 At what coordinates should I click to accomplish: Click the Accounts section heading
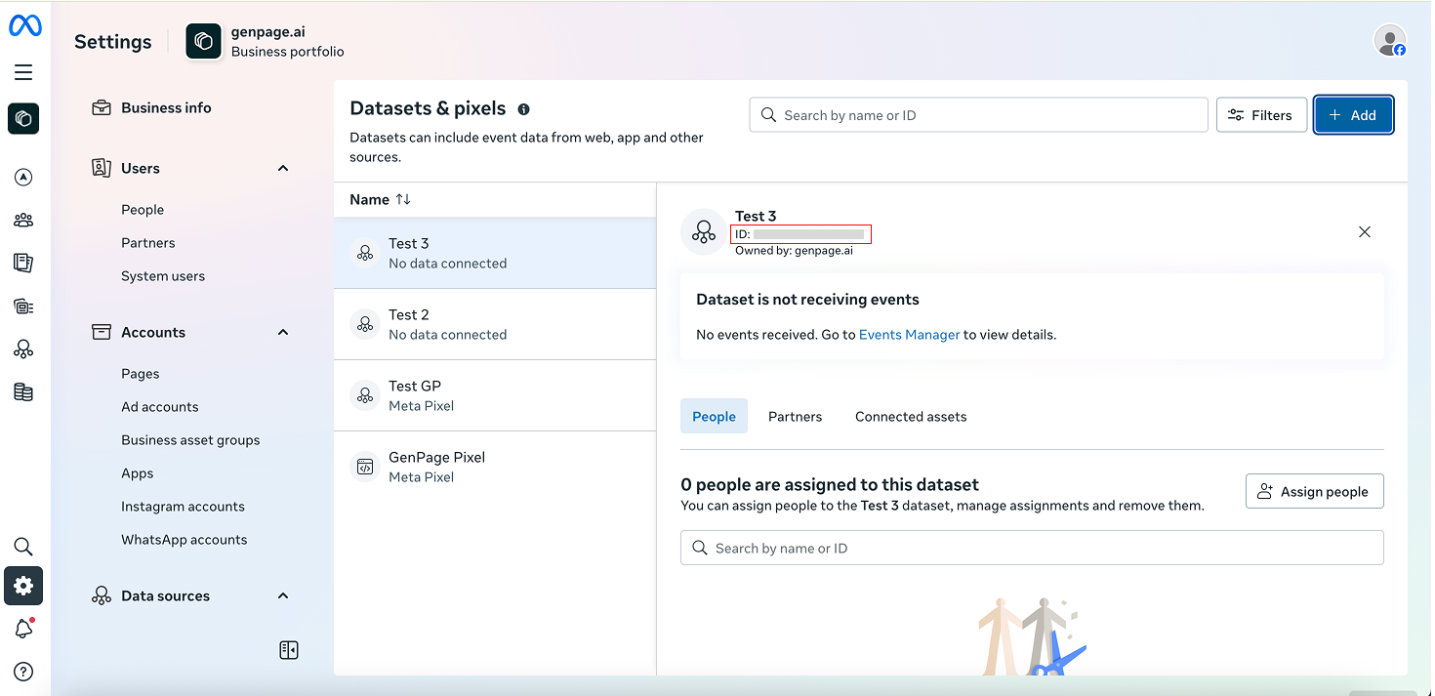point(153,332)
